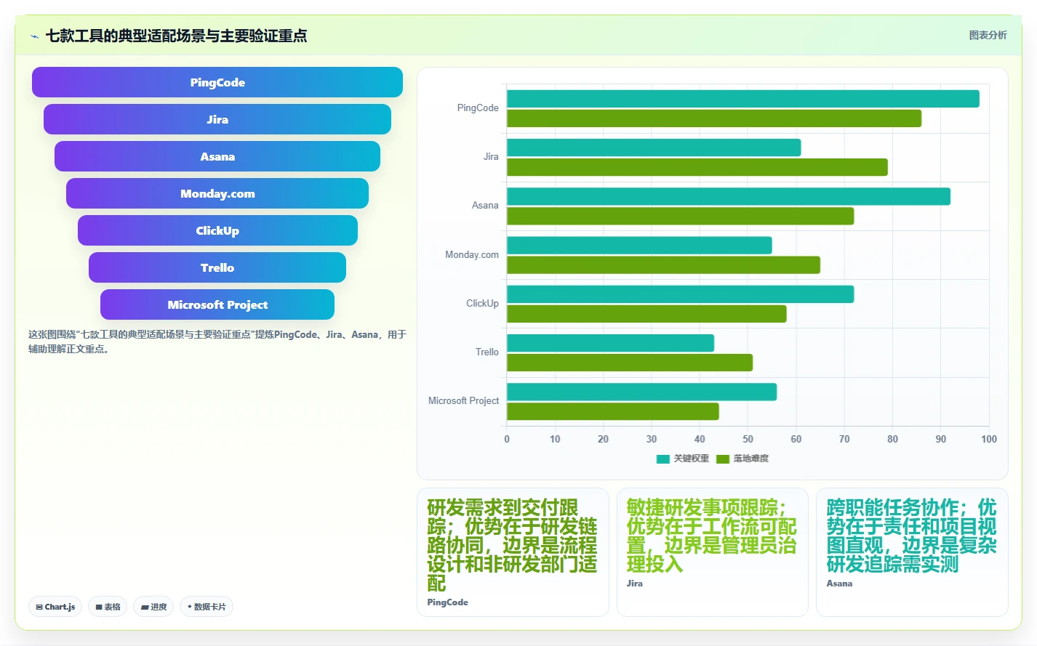
Task: Select the Jira funnel bar
Action: click(217, 119)
